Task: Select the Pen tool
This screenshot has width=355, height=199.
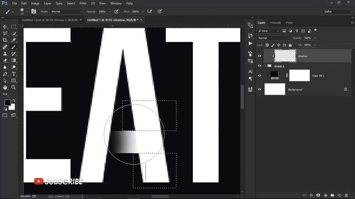Action: [5, 74]
